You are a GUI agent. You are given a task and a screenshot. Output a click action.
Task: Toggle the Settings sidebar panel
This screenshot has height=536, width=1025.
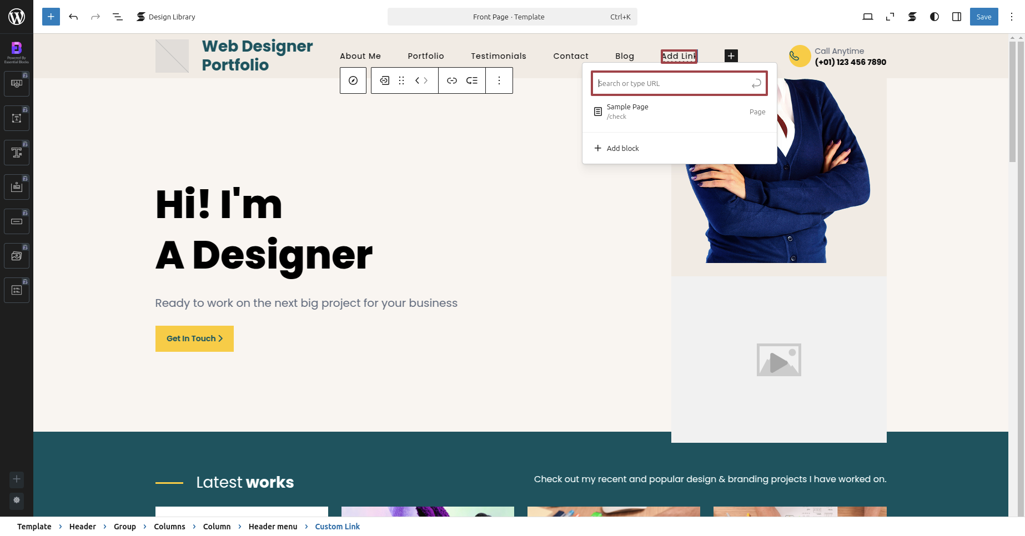pos(957,17)
